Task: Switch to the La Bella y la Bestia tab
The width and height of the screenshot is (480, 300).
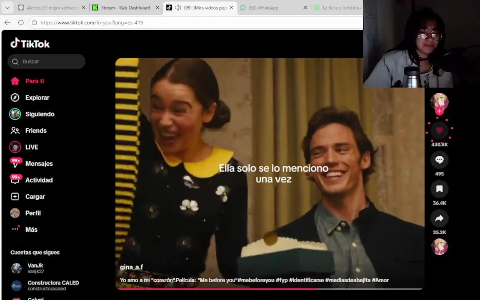Action: (338, 7)
